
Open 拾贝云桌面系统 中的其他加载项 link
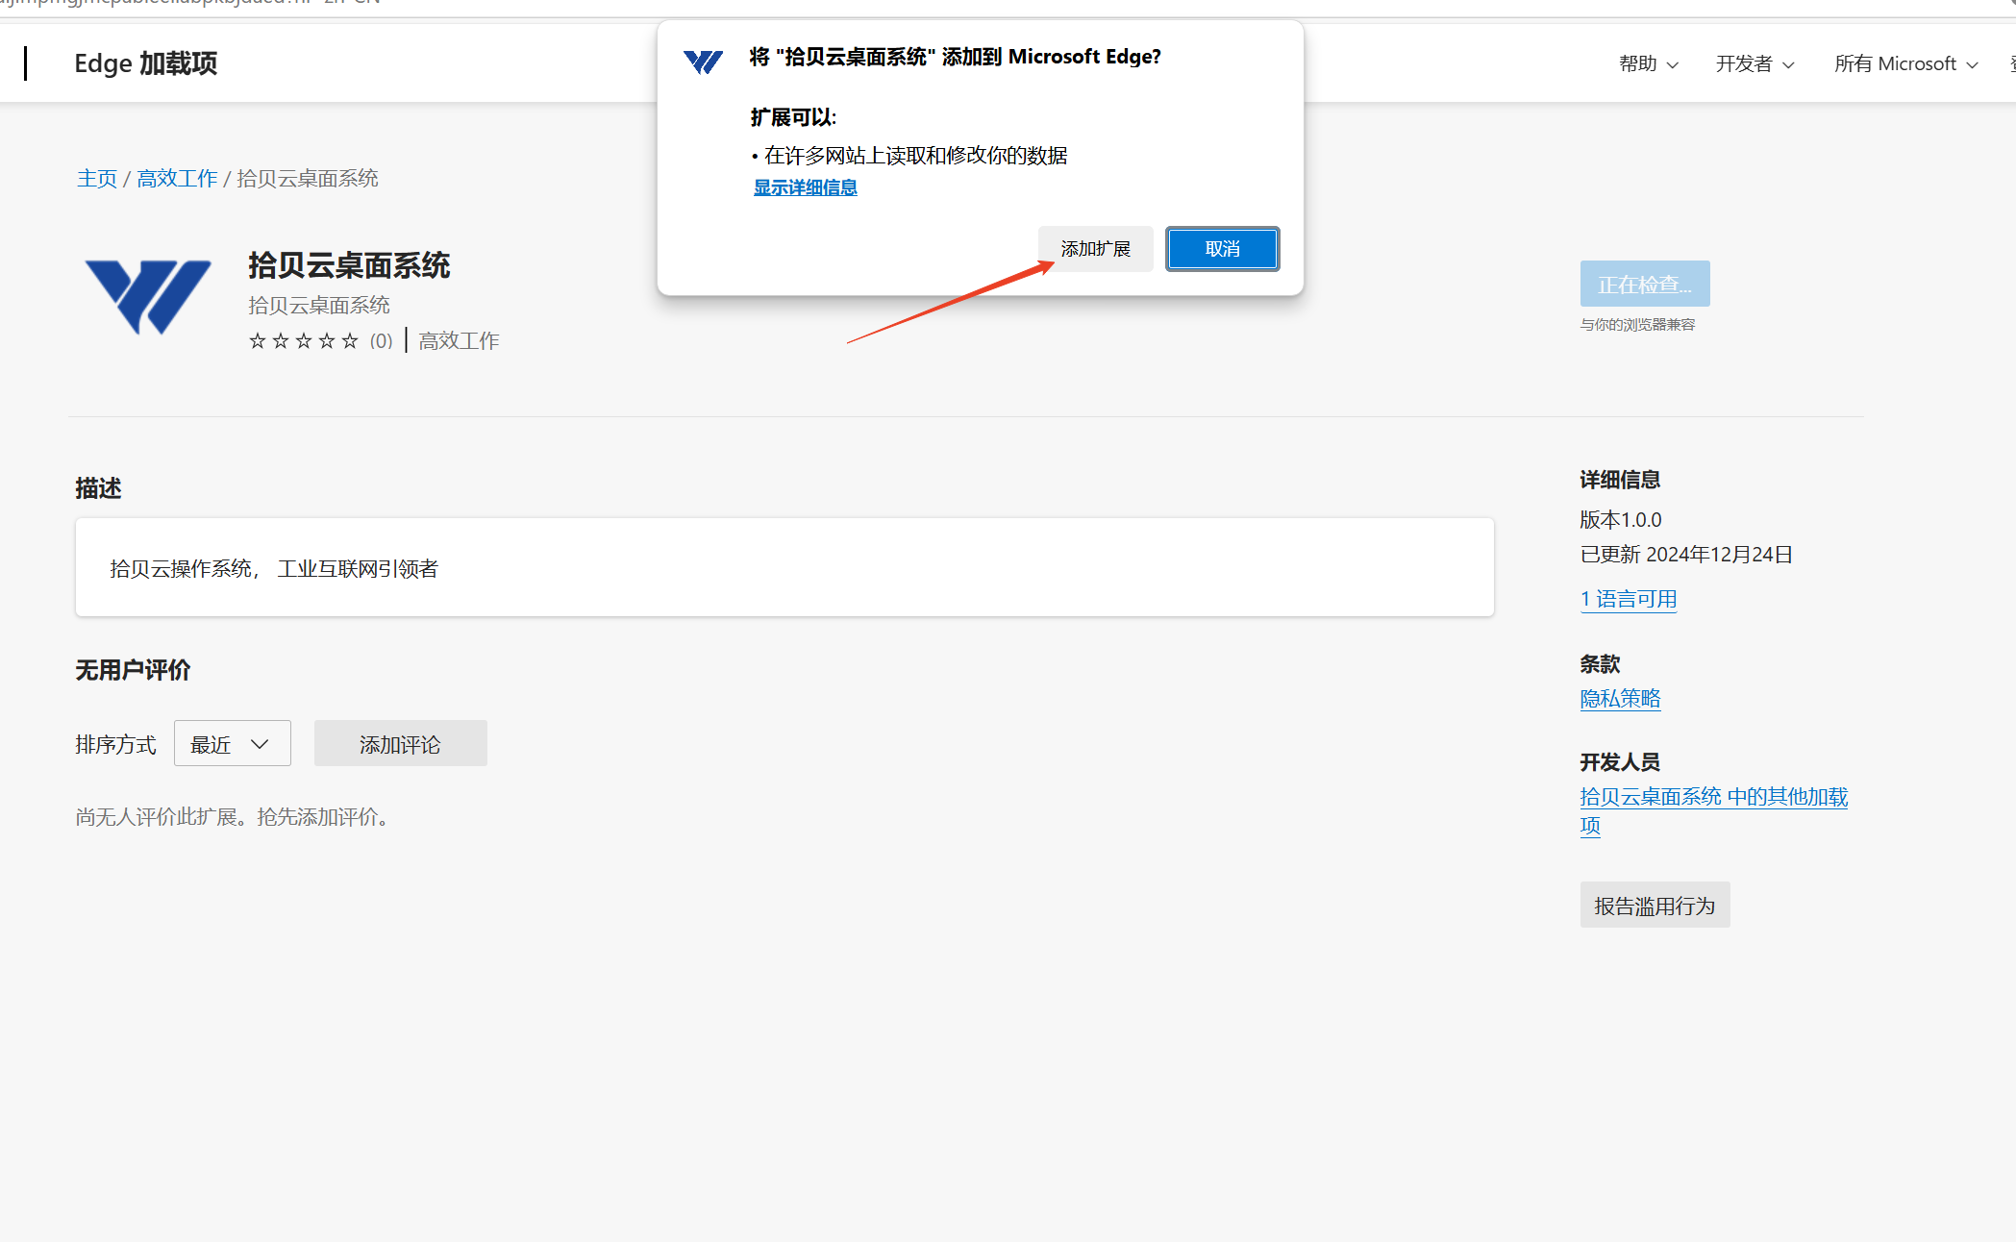[1714, 810]
